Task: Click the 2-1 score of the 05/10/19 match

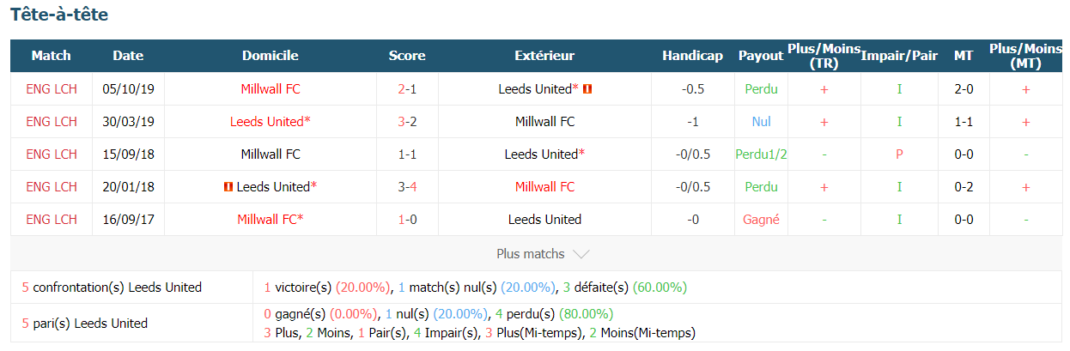Action: (407, 89)
